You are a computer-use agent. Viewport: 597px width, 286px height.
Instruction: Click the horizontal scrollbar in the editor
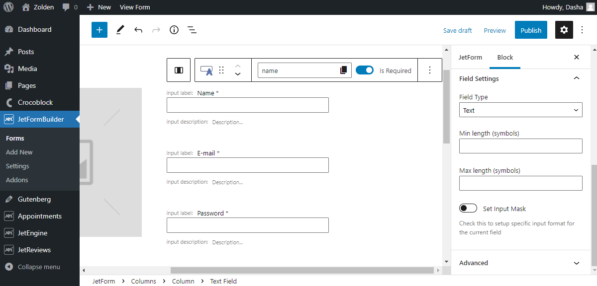pyautogui.click(x=302, y=271)
